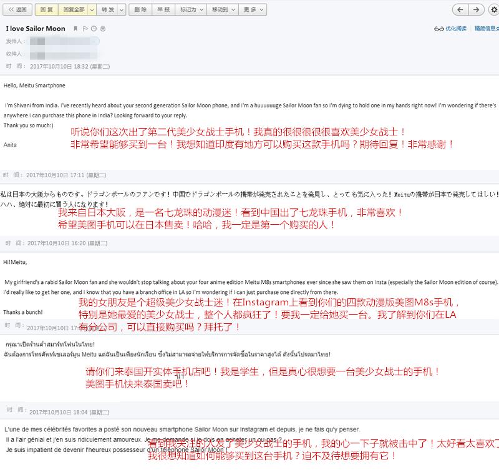Click the blurred recipient address field

point(64,54)
